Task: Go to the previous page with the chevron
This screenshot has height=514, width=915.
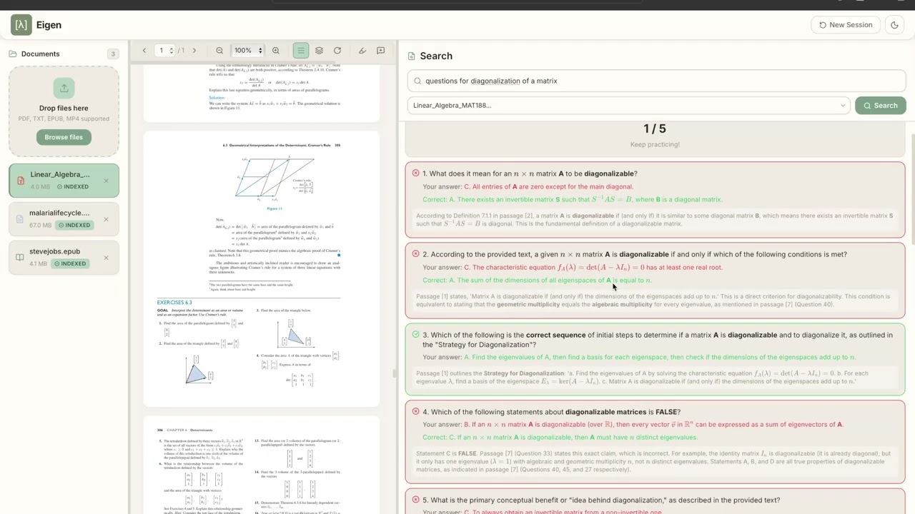Action: (144, 50)
